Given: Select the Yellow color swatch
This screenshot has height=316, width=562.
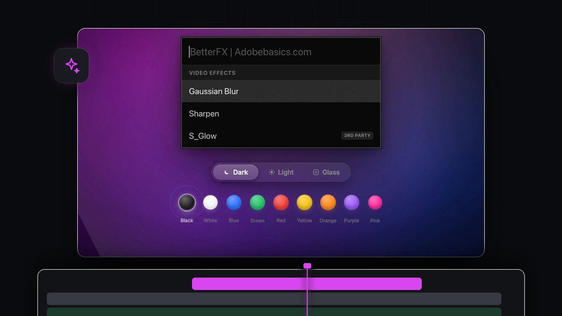Looking at the screenshot, I should [304, 202].
